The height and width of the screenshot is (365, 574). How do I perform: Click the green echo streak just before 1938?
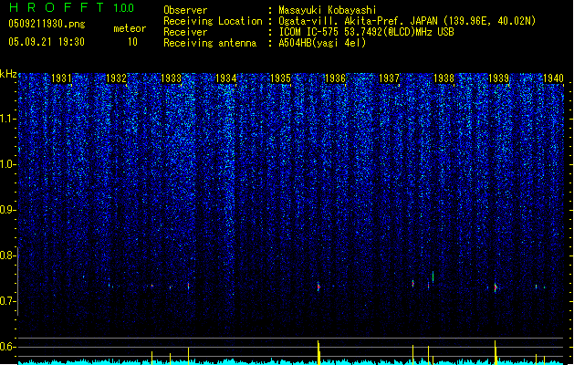(x=433, y=276)
